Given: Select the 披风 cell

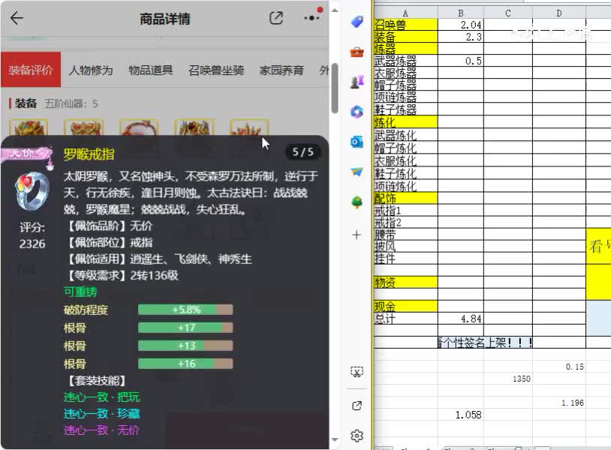Looking at the screenshot, I should [405, 247].
